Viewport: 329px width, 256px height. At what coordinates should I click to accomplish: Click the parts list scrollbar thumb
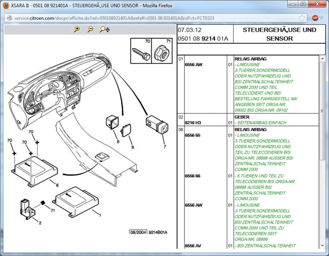[322, 111]
